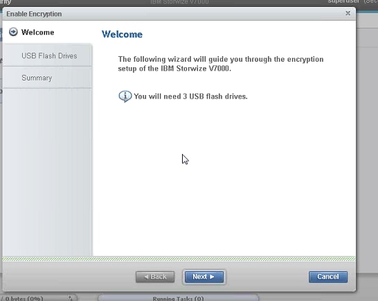Click the Next button
378x301 pixels.
(x=204, y=277)
